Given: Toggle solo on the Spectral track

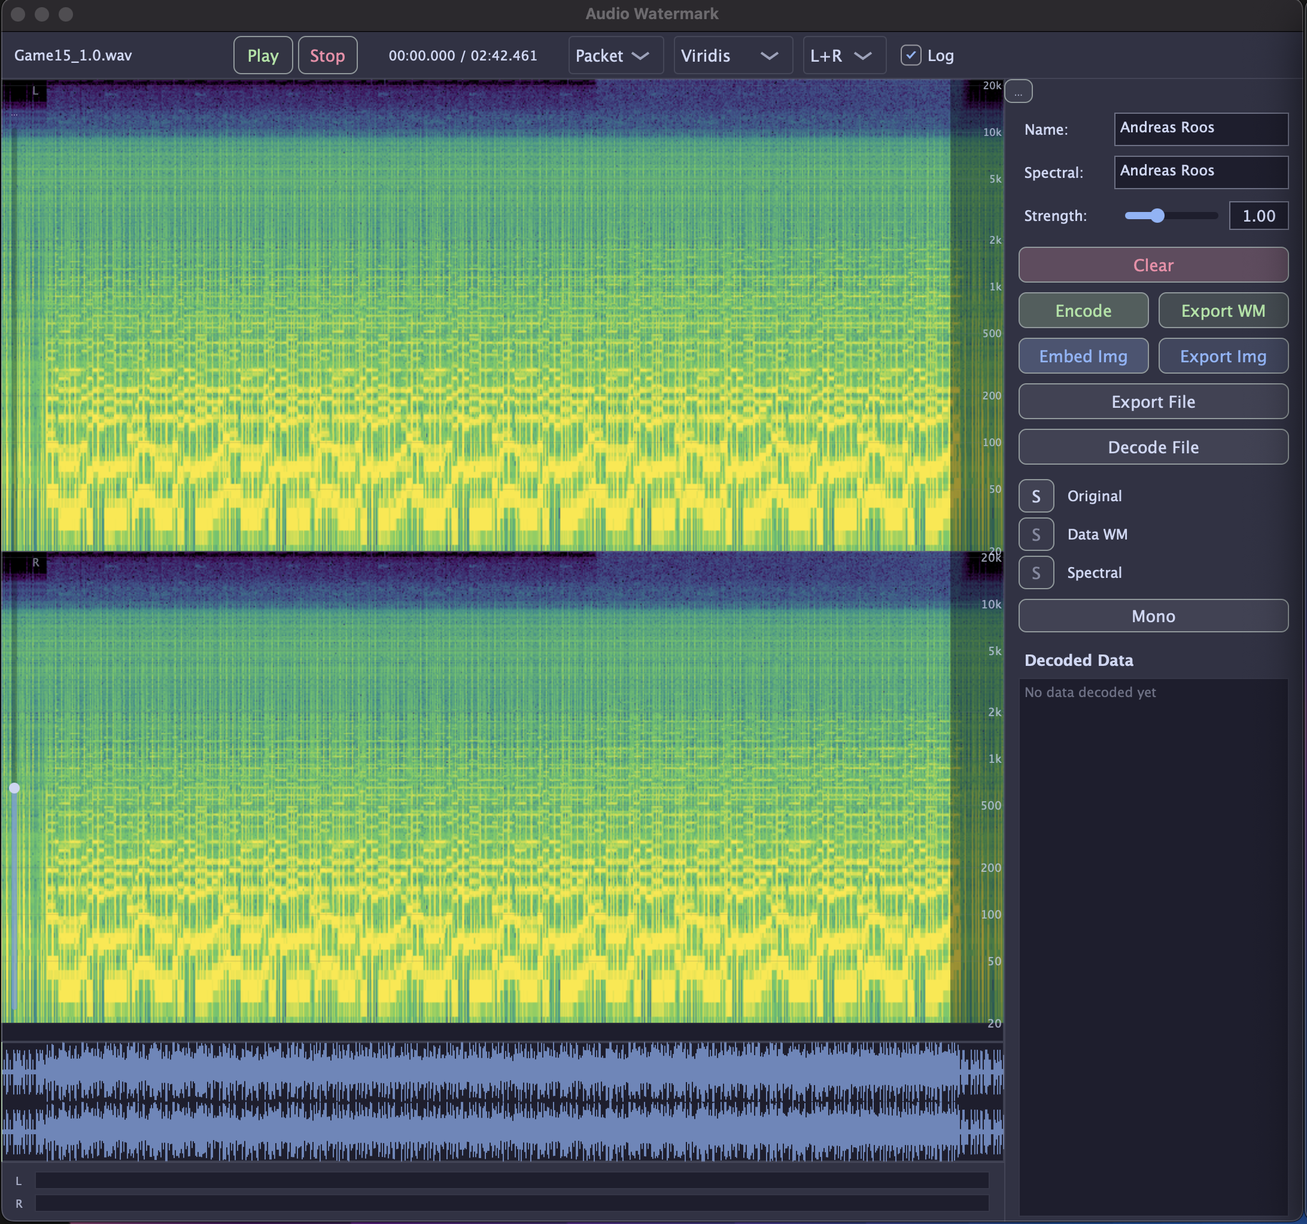Looking at the screenshot, I should coord(1036,572).
